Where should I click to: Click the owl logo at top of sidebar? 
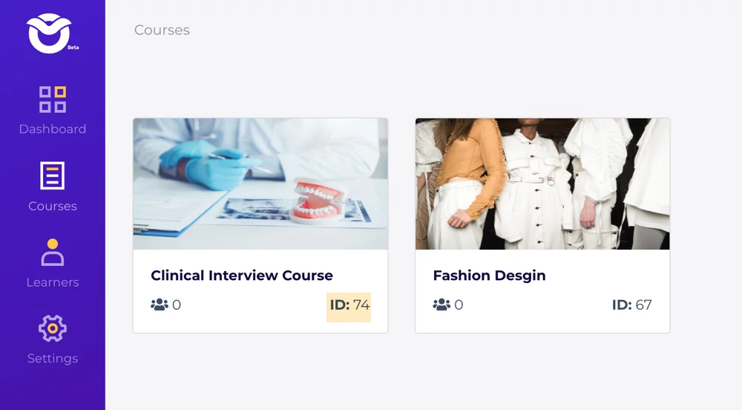coord(49,33)
